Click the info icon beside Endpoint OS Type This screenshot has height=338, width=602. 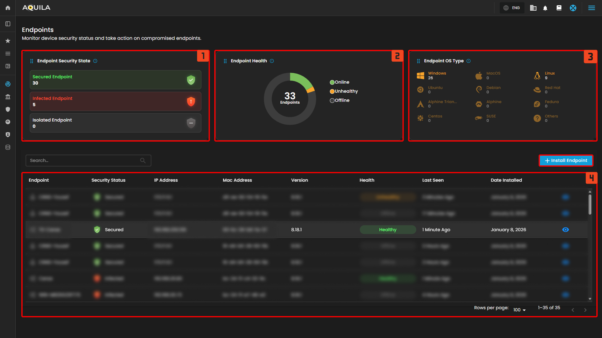(468, 61)
